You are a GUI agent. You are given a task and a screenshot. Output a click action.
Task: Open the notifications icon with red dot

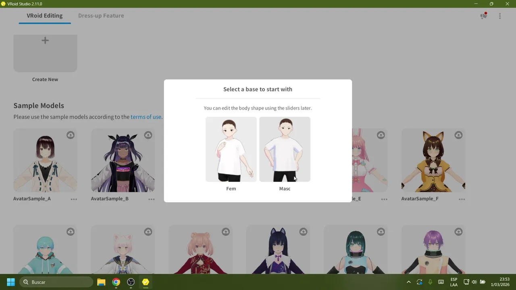coord(483,16)
